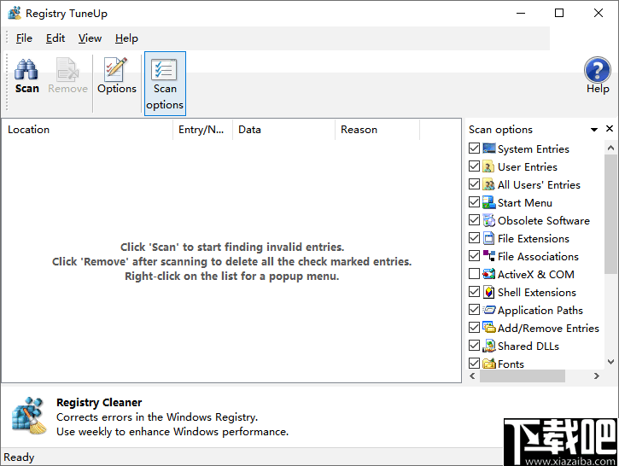This screenshot has height=466, width=619.
Task: Sort by Data column header
Action: [x=283, y=130]
